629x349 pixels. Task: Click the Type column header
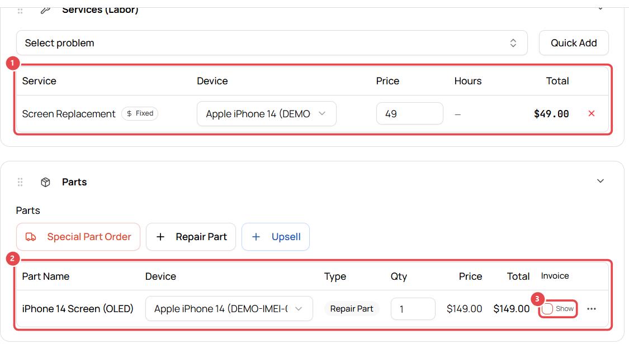pyautogui.click(x=335, y=276)
